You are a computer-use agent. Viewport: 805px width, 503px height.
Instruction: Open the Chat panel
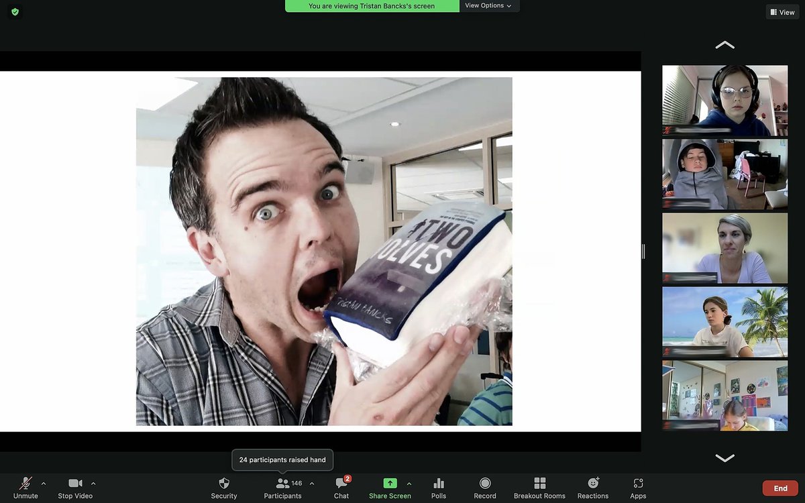click(x=341, y=488)
